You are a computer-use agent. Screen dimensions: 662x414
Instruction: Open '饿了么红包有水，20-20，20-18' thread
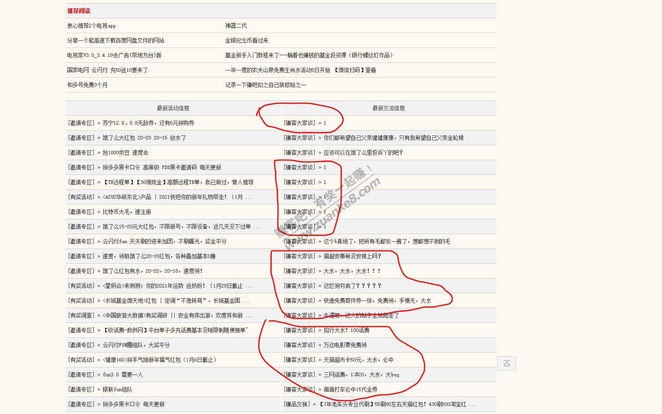click(x=153, y=271)
